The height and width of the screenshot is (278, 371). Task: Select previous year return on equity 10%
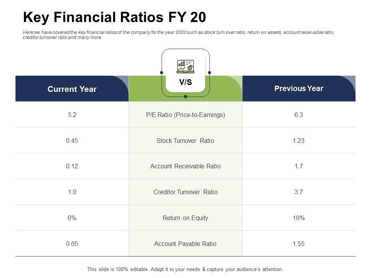[x=299, y=218]
